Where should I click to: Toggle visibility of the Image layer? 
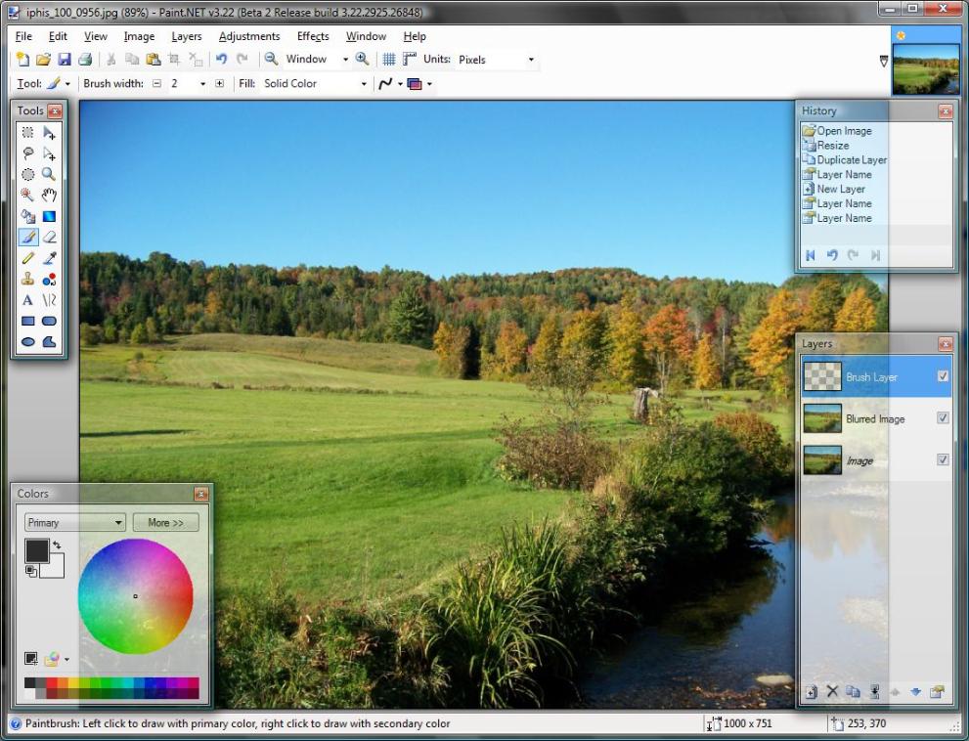(943, 460)
